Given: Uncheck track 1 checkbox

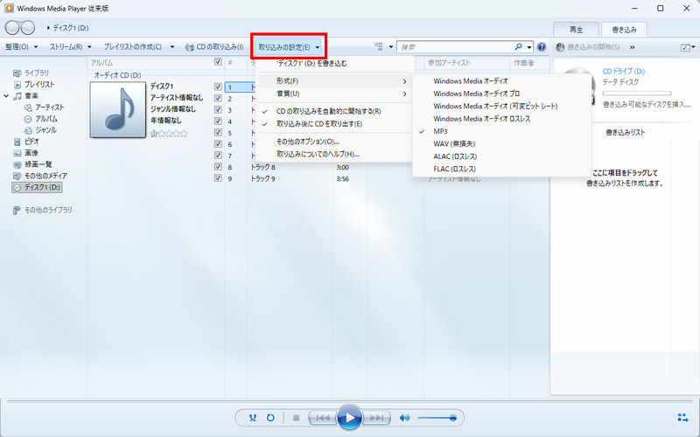Looking at the screenshot, I should [x=218, y=87].
